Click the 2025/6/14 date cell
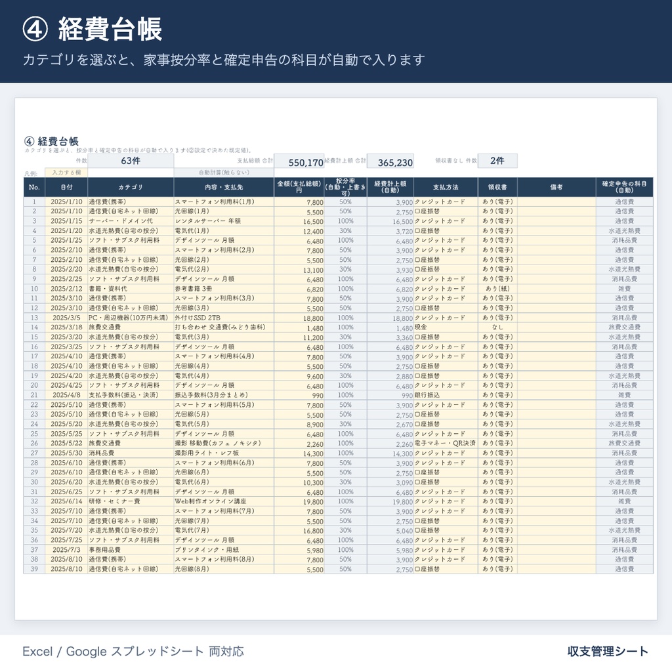Screen dimensions: 672x672 66,501
